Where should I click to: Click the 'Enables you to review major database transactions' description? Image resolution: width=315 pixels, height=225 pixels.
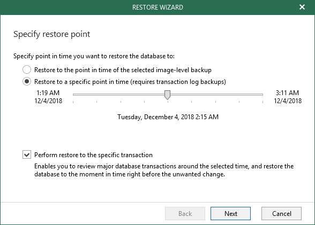(x=164, y=170)
